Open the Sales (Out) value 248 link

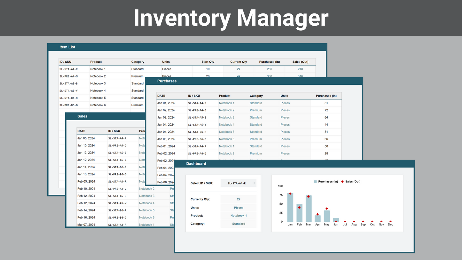[300, 69]
